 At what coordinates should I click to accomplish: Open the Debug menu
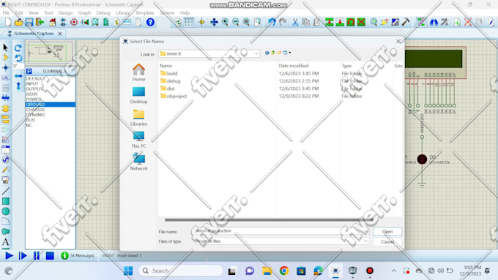click(x=103, y=13)
